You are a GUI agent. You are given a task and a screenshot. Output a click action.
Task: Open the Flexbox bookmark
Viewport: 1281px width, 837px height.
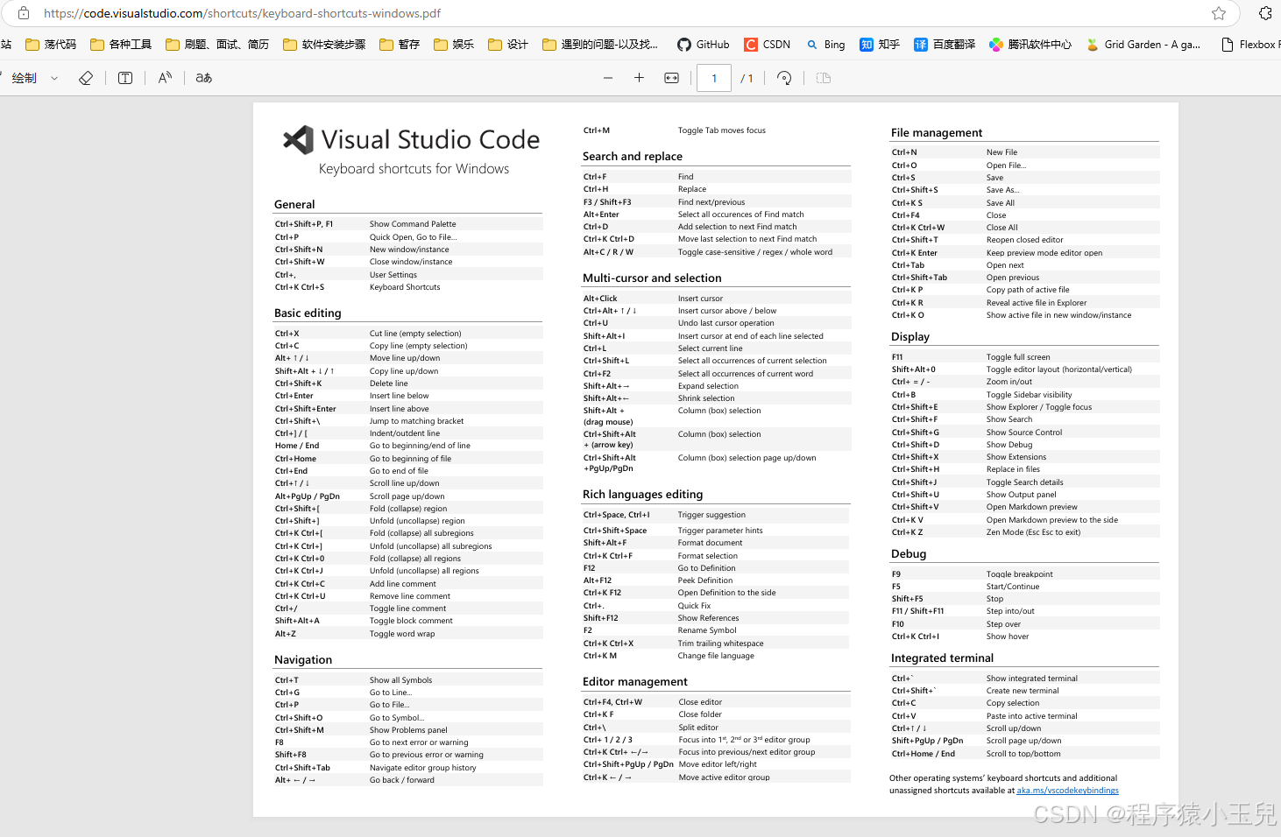[x=1251, y=45]
